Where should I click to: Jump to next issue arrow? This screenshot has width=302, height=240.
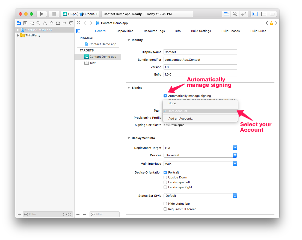(276, 23)
